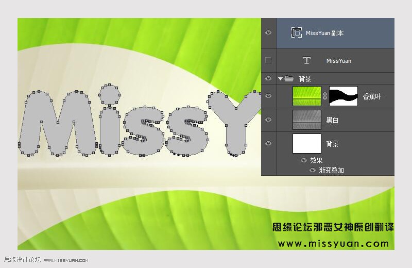Show the hidden MissYuan text layer
The height and width of the screenshot is (268, 412).
268,60
